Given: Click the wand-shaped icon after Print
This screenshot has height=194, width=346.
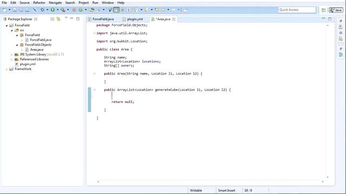Looking at the screenshot, I should [x=35, y=10].
